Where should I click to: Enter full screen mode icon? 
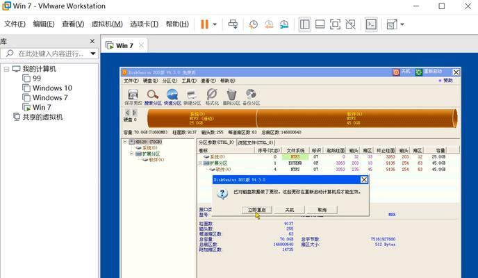(x=335, y=24)
